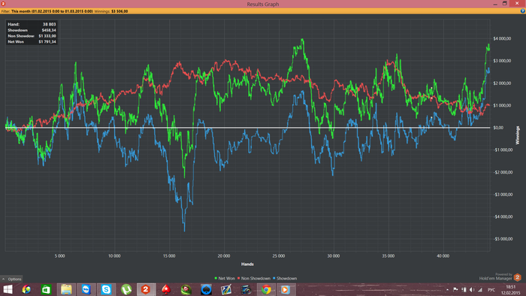The height and width of the screenshot is (296, 526).
Task: Open the Options panel expander
Action: click(11, 279)
